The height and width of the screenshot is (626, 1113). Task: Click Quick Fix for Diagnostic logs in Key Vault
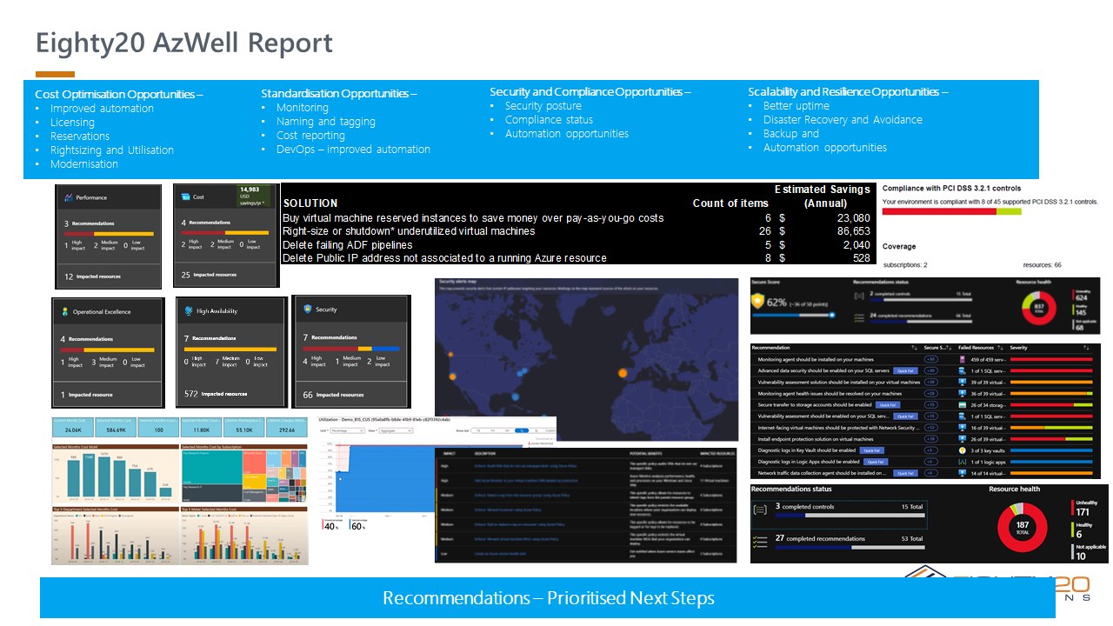872,450
